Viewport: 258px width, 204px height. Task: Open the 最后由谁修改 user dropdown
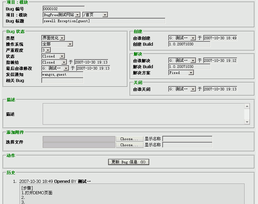(x=55, y=68)
